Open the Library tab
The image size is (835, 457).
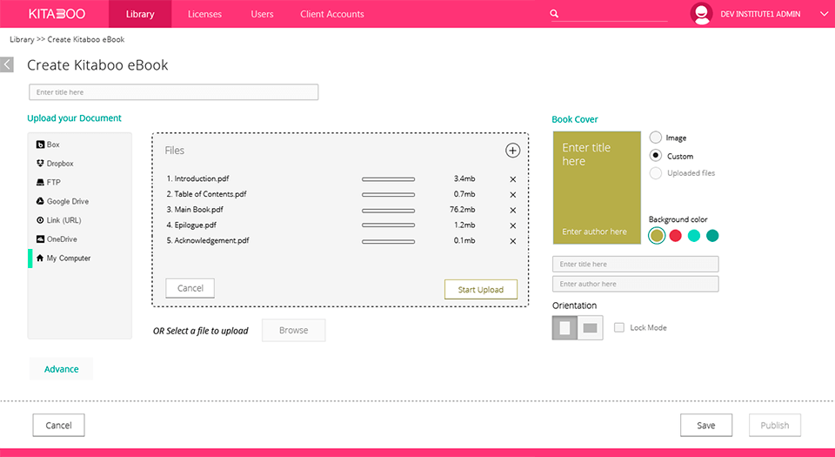coord(140,14)
